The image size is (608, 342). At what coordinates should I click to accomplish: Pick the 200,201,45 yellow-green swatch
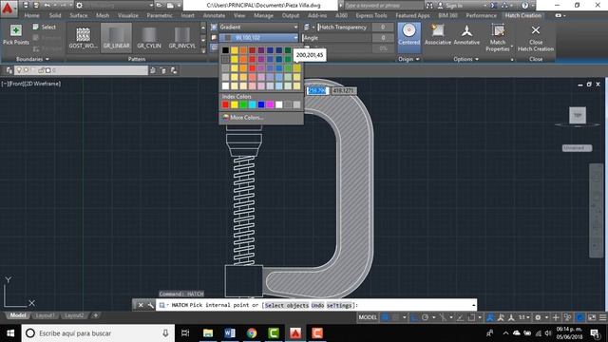(297, 68)
